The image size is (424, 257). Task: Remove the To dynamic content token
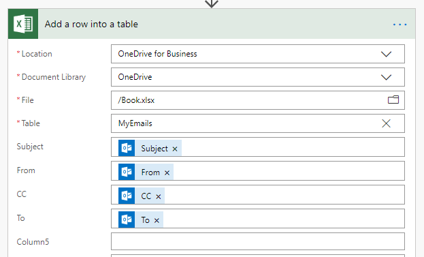click(157, 220)
